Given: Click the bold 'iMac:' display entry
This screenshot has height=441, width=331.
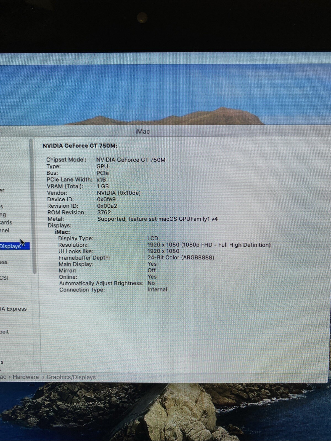Looking at the screenshot, I should pos(62,232).
